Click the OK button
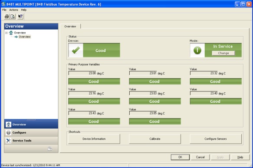Screen dimensions: 253x168 point(180,157)
